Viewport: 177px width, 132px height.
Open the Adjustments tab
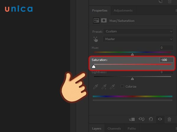click(x=123, y=11)
